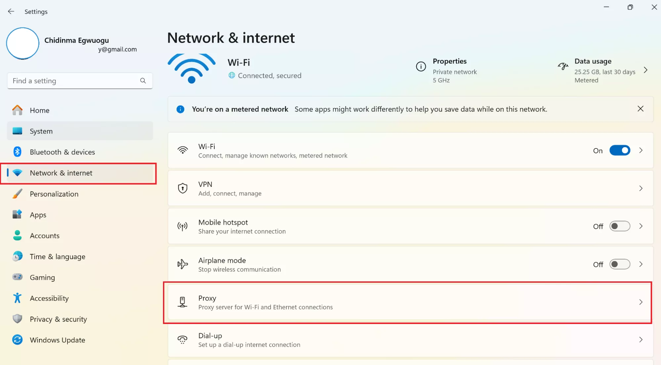Expand the VPN row chevron

[x=641, y=188]
